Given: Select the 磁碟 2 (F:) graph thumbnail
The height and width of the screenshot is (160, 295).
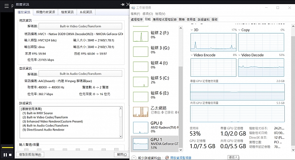Looking at the screenshot, I should coord(141,36).
